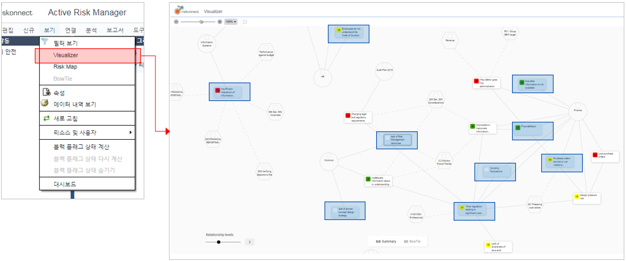The width and height of the screenshot is (626, 261).
Task: Click the zoom slider handle
Action: click(201, 21)
